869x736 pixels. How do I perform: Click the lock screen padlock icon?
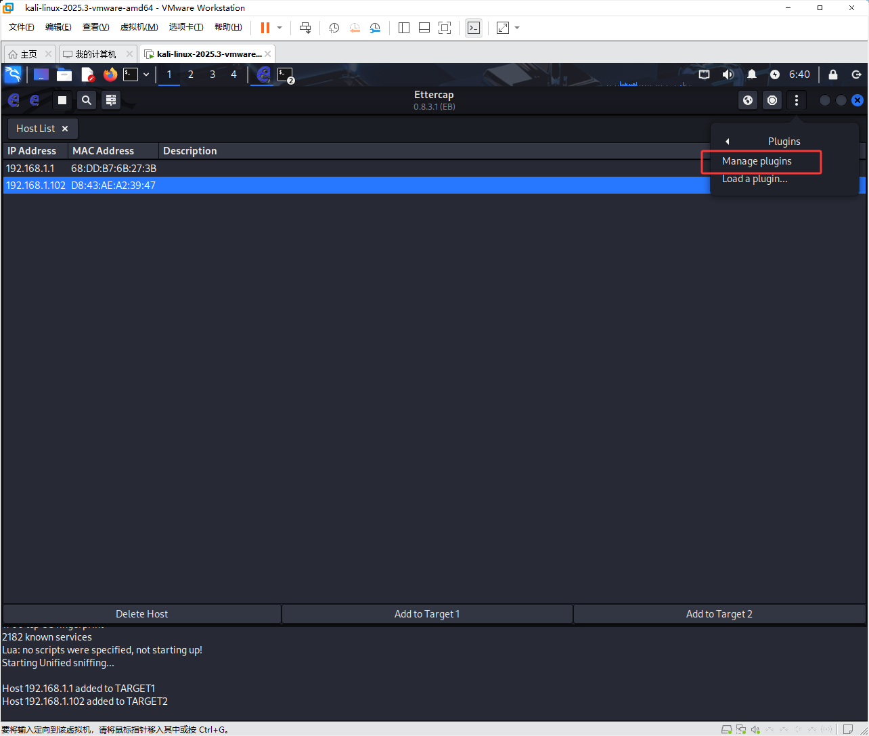click(833, 74)
